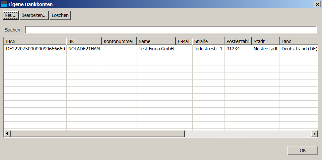Delete the entry with the Löschen button
Image resolution: width=322 pixels, height=160 pixels.
[60, 15]
